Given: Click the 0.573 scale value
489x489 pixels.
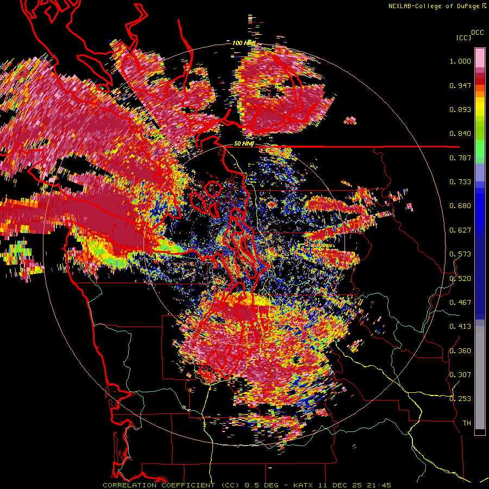Looking at the screenshot, I should [460, 254].
